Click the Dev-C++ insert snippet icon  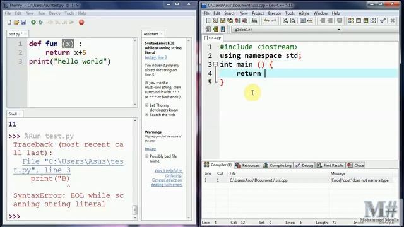[x=208, y=30]
